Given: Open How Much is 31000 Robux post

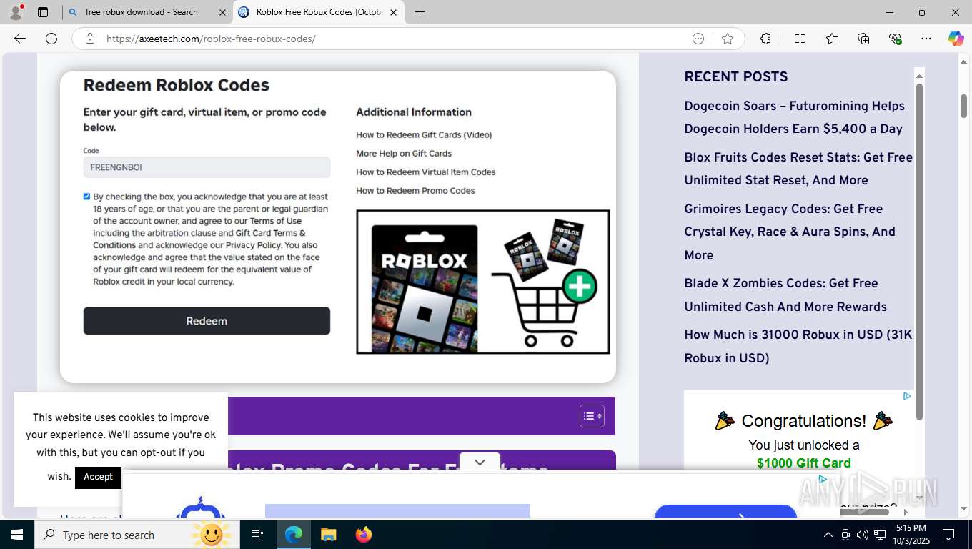Looking at the screenshot, I should pyautogui.click(x=798, y=346).
